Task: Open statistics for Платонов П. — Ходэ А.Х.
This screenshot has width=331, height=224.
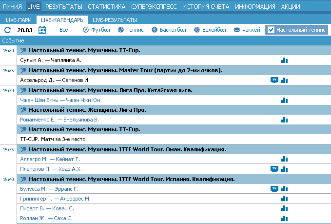Action: pyautogui.click(x=284, y=169)
